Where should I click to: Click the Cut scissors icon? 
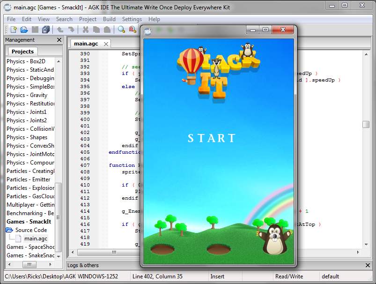coord(85,30)
